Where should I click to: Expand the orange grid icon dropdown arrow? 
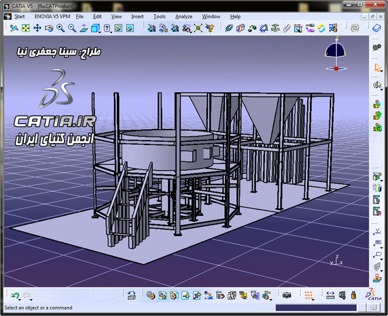click(x=313, y=300)
